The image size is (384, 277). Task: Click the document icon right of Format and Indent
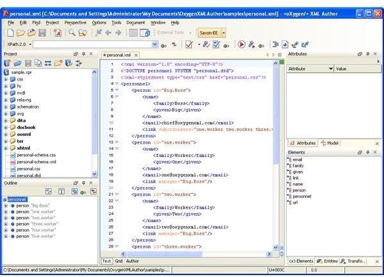click(x=285, y=45)
